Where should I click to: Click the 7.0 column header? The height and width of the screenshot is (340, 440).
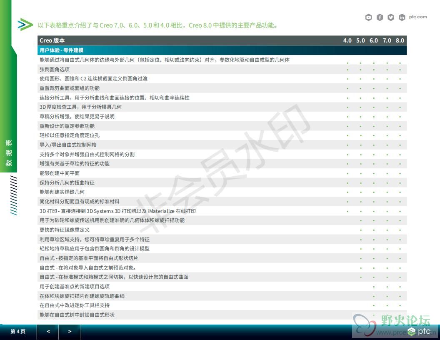[387, 40]
